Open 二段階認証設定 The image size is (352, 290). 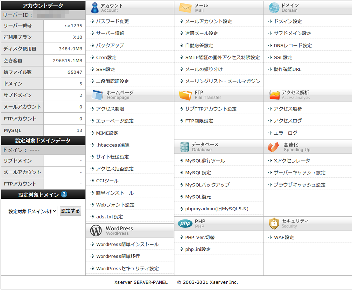pos(112,81)
